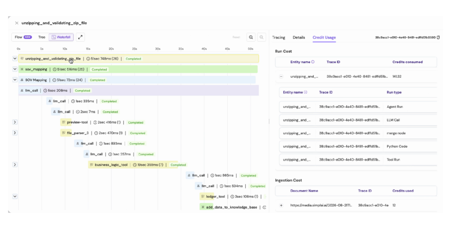Click info icon in nested Entity name header
Image resolution: width=459 pixels, height=229 pixels.
[305, 92]
